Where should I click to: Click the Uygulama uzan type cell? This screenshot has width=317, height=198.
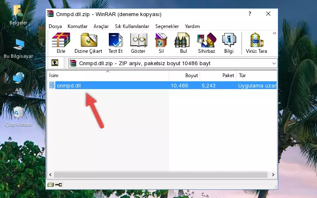click(x=257, y=85)
